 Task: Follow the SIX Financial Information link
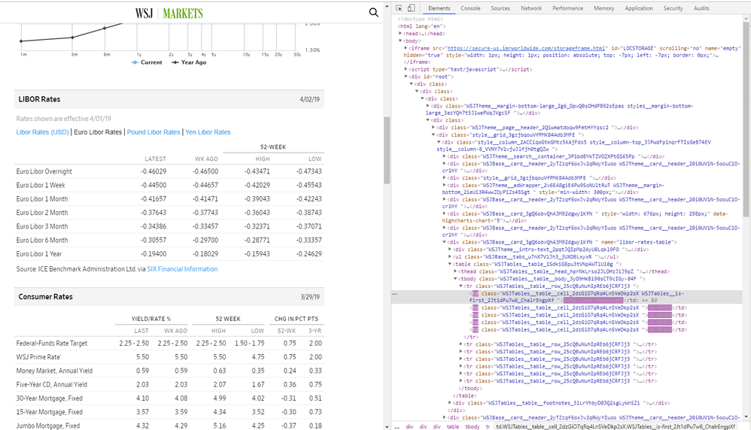[182, 269]
